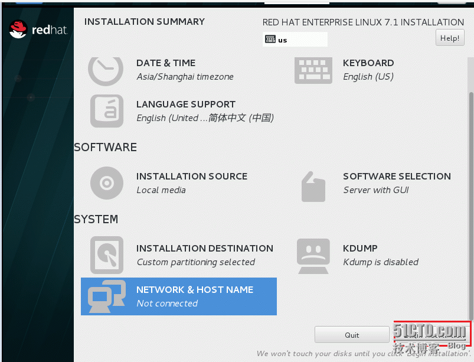Viewport: 474px width, 362px height.
Task: Click the Installation Destination hard drive icon
Action: [x=107, y=255]
